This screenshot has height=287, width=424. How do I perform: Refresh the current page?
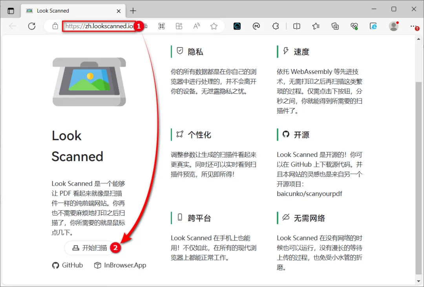tap(32, 26)
